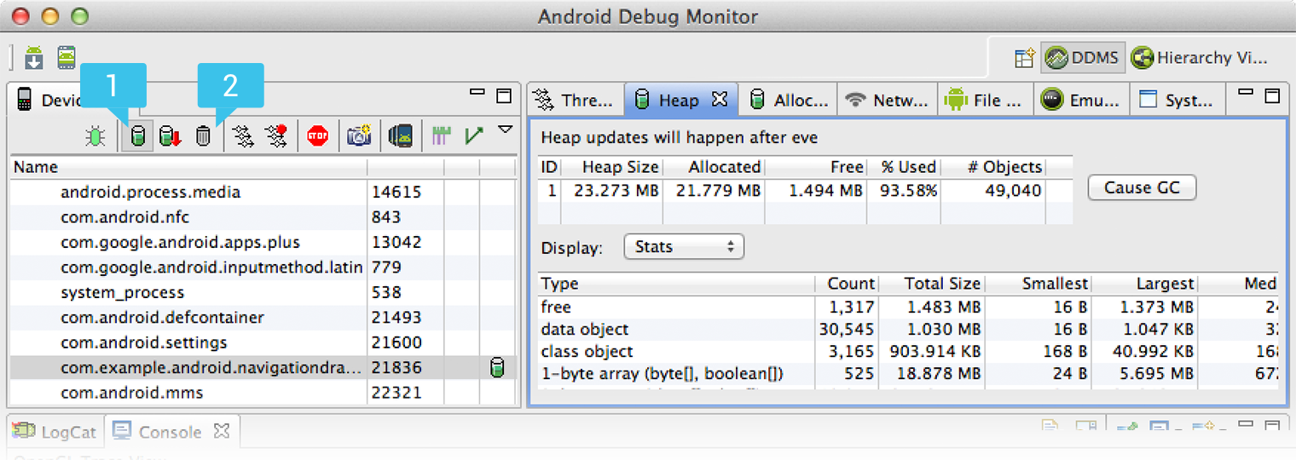Open the Threads tab

575,100
